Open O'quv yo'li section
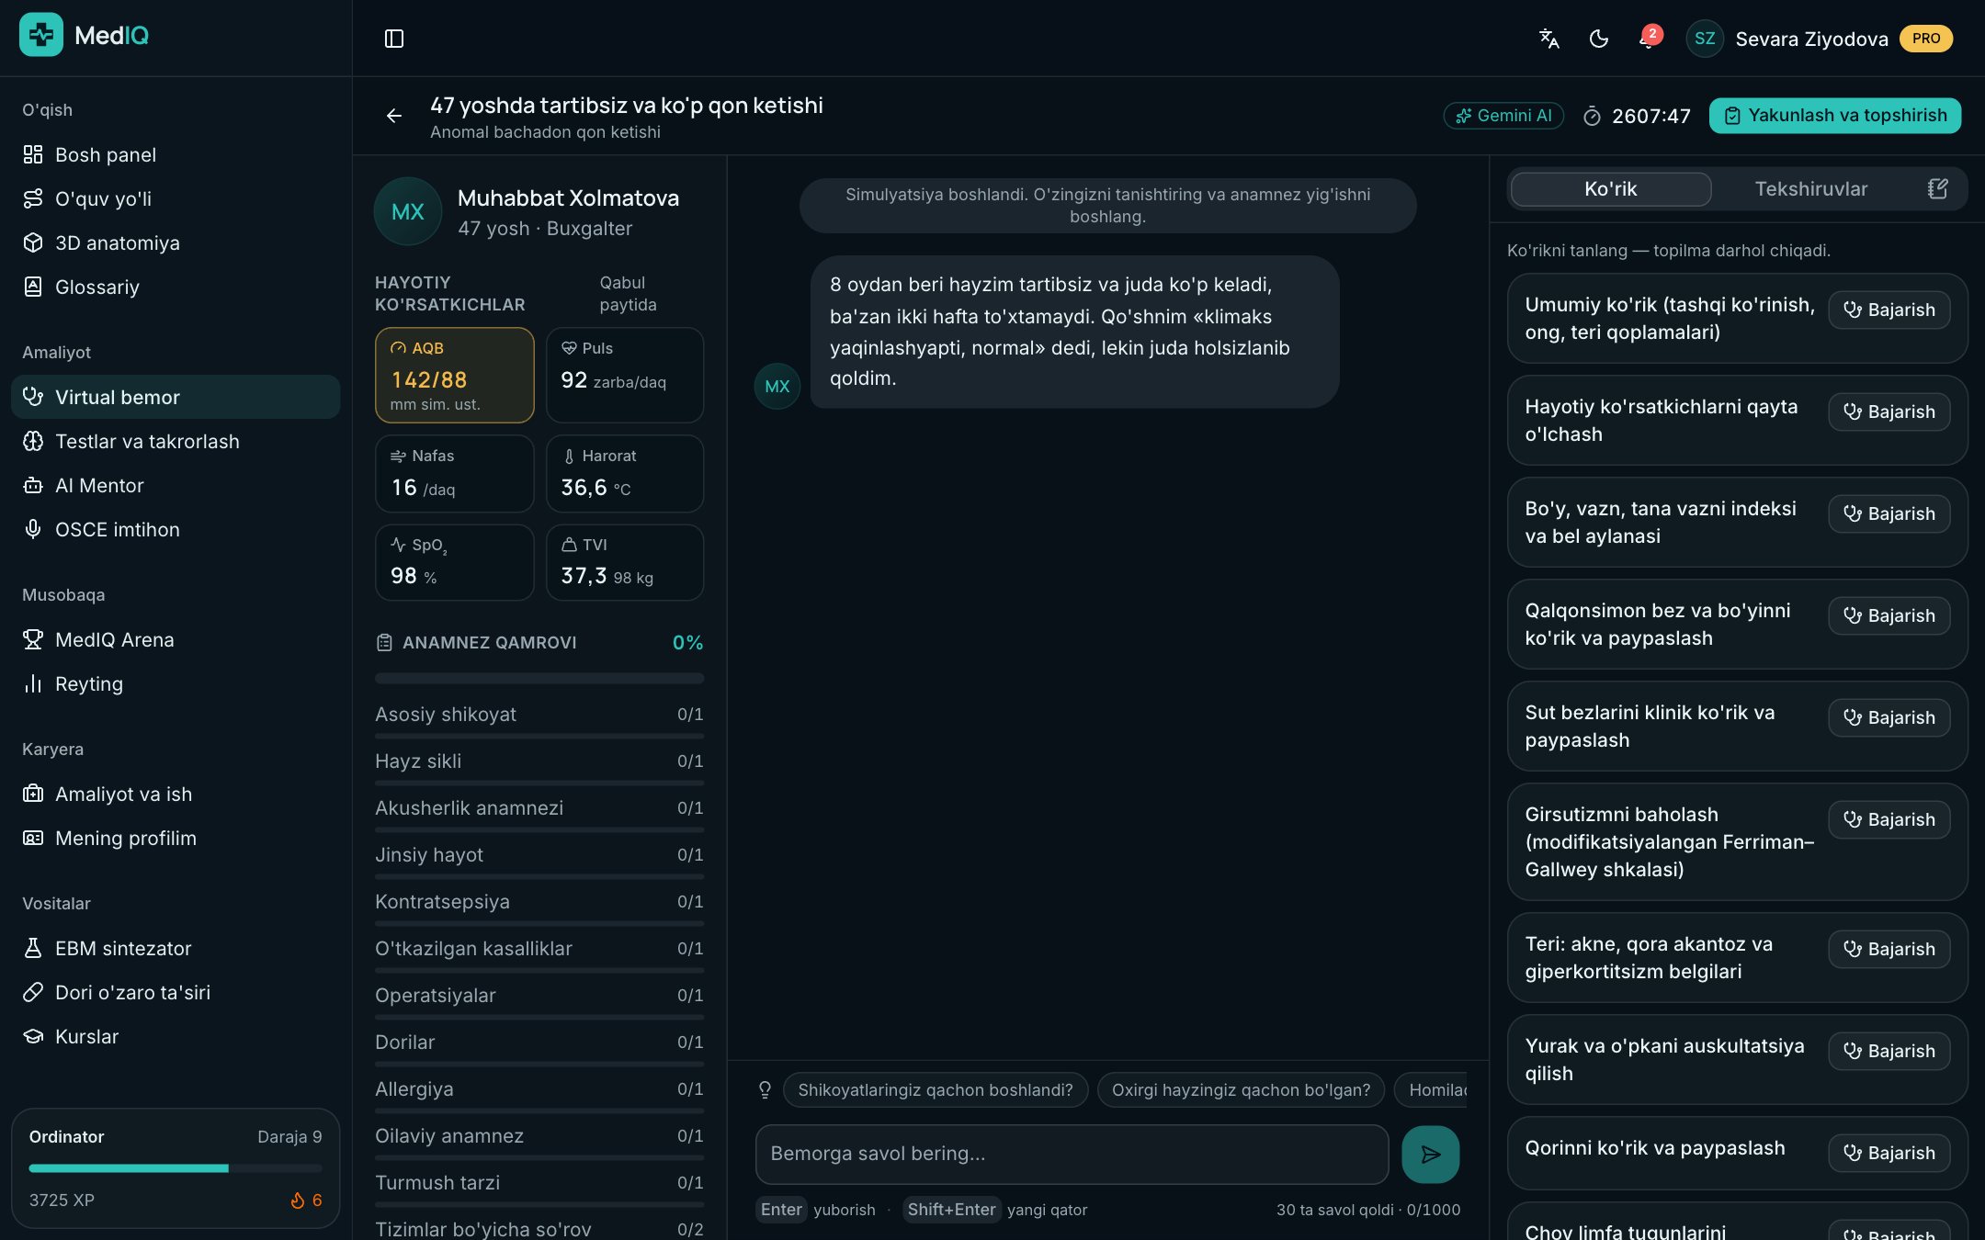 coord(176,198)
